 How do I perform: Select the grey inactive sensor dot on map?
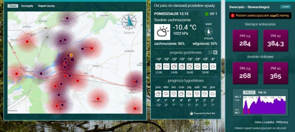(48, 37)
